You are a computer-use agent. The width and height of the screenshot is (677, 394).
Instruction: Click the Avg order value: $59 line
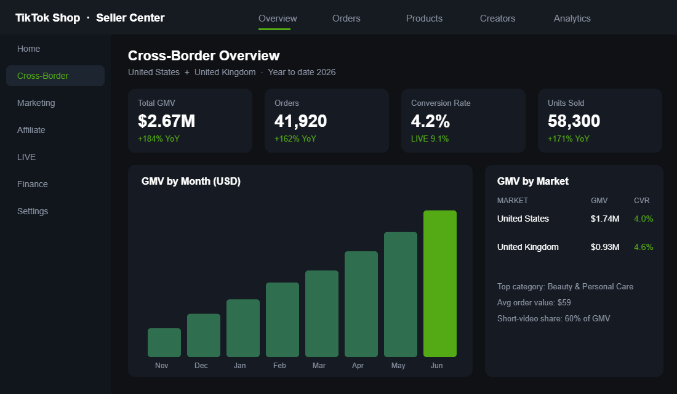click(534, 302)
